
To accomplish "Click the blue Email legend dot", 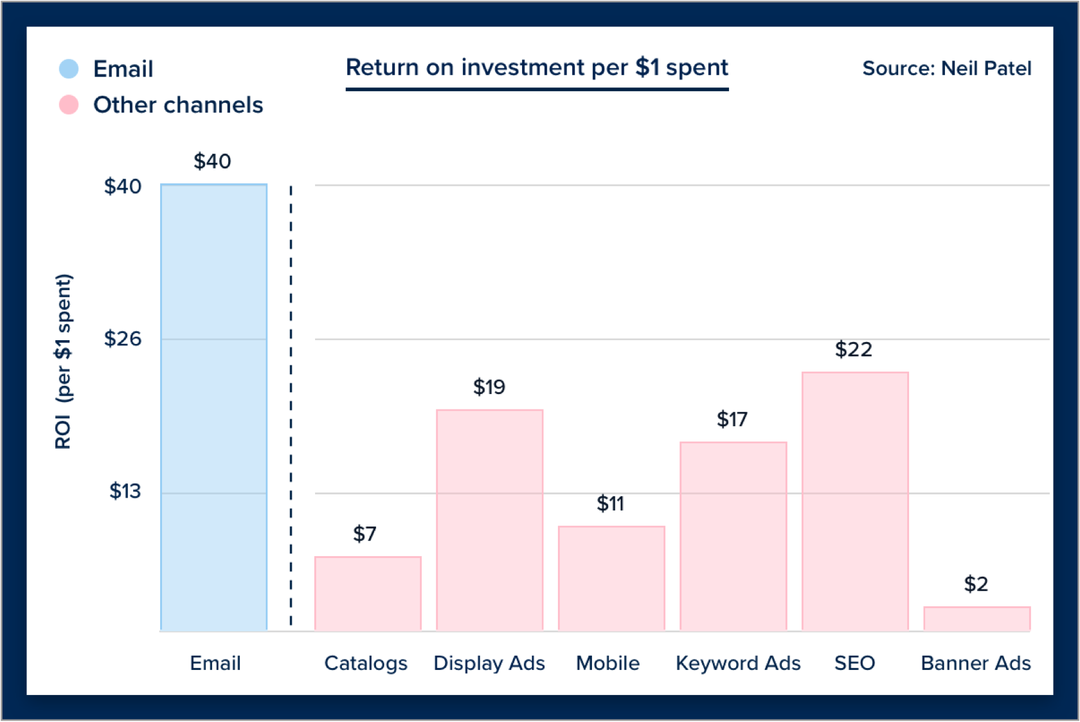I will [69, 69].
